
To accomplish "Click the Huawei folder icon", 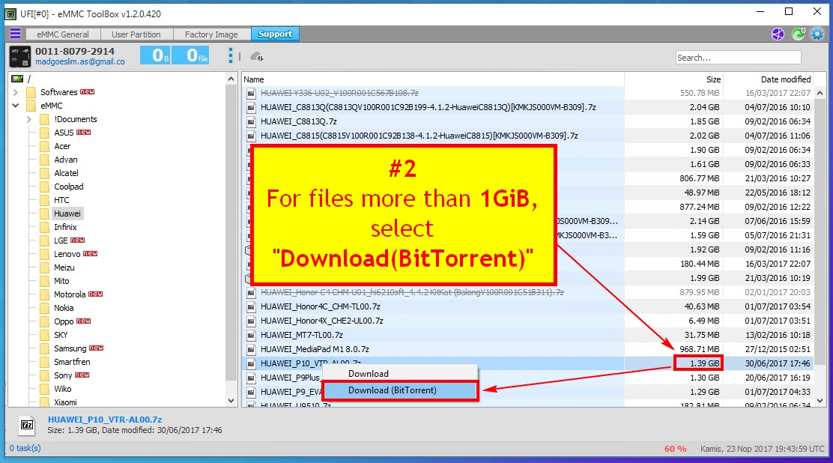I will pyautogui.click(x=45, y=214).
